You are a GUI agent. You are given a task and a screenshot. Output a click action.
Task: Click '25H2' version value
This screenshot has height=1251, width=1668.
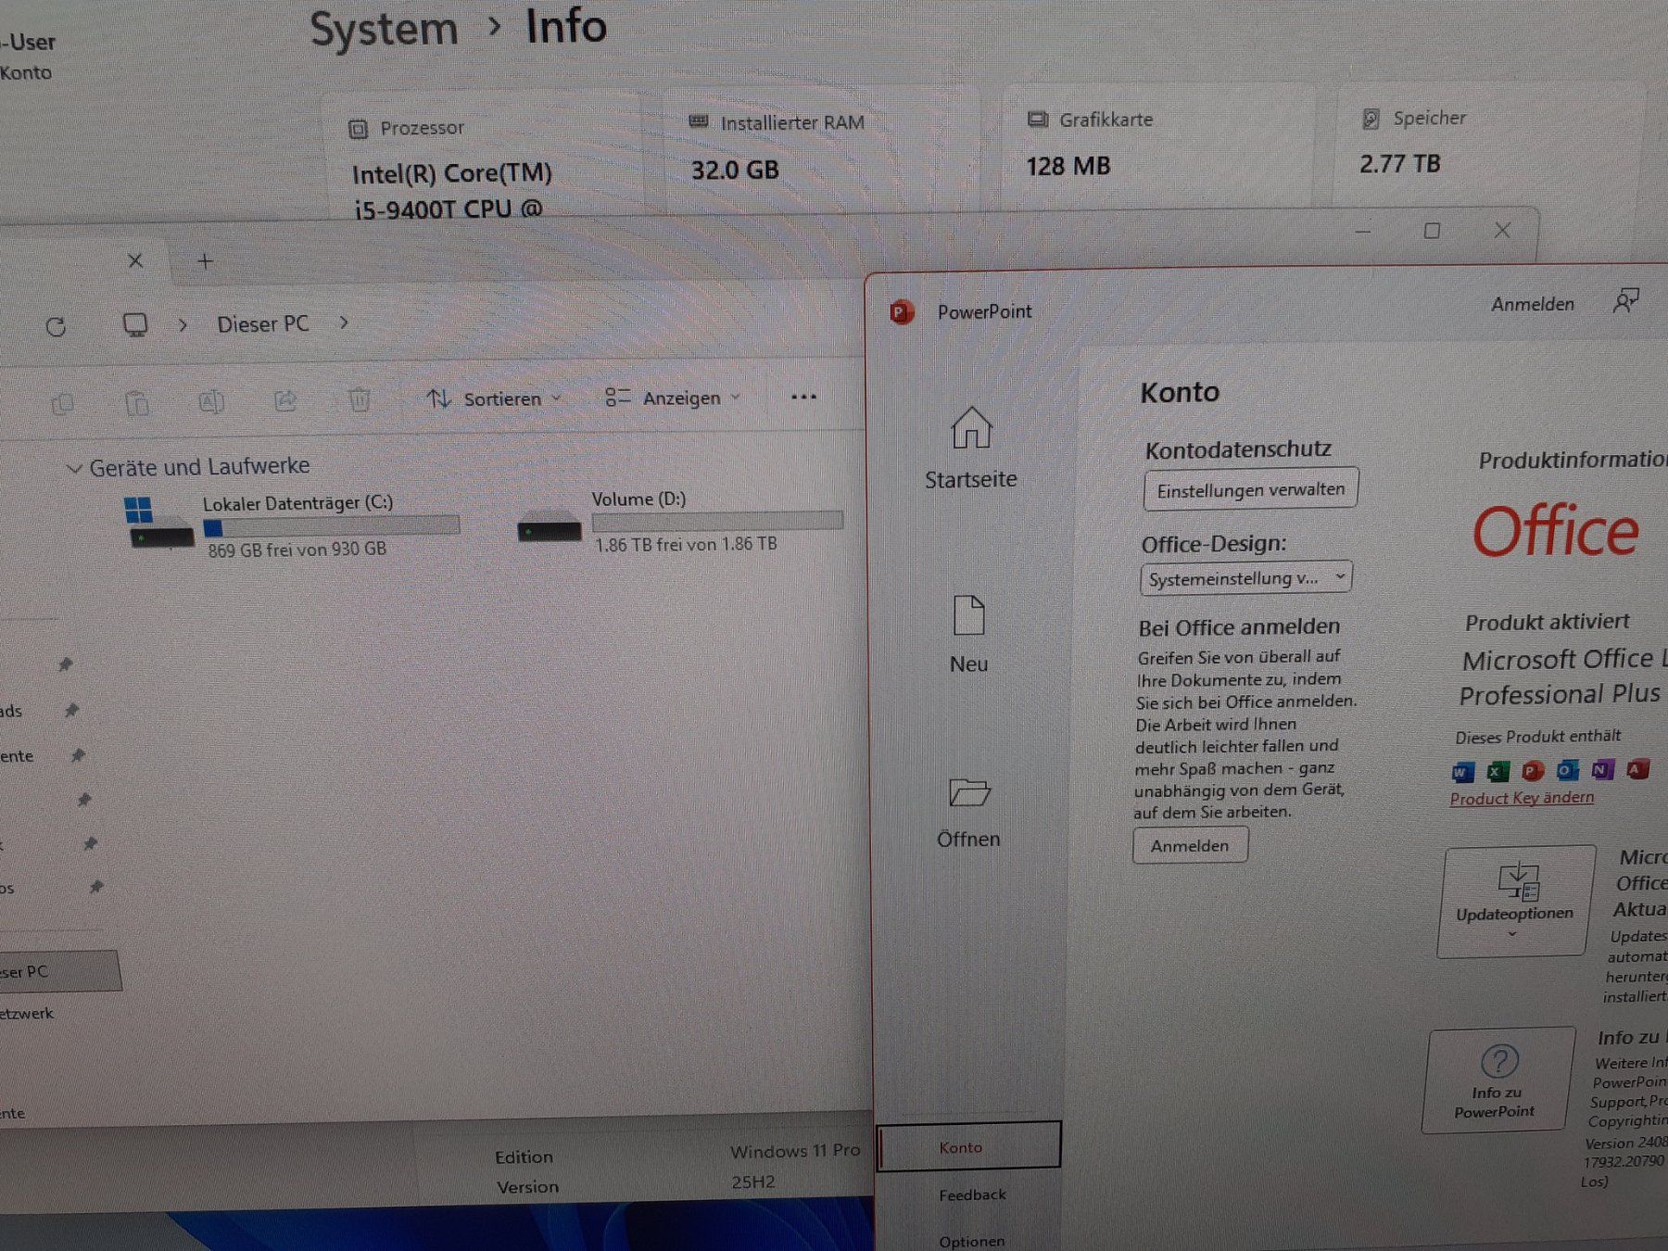point(752,1182)
